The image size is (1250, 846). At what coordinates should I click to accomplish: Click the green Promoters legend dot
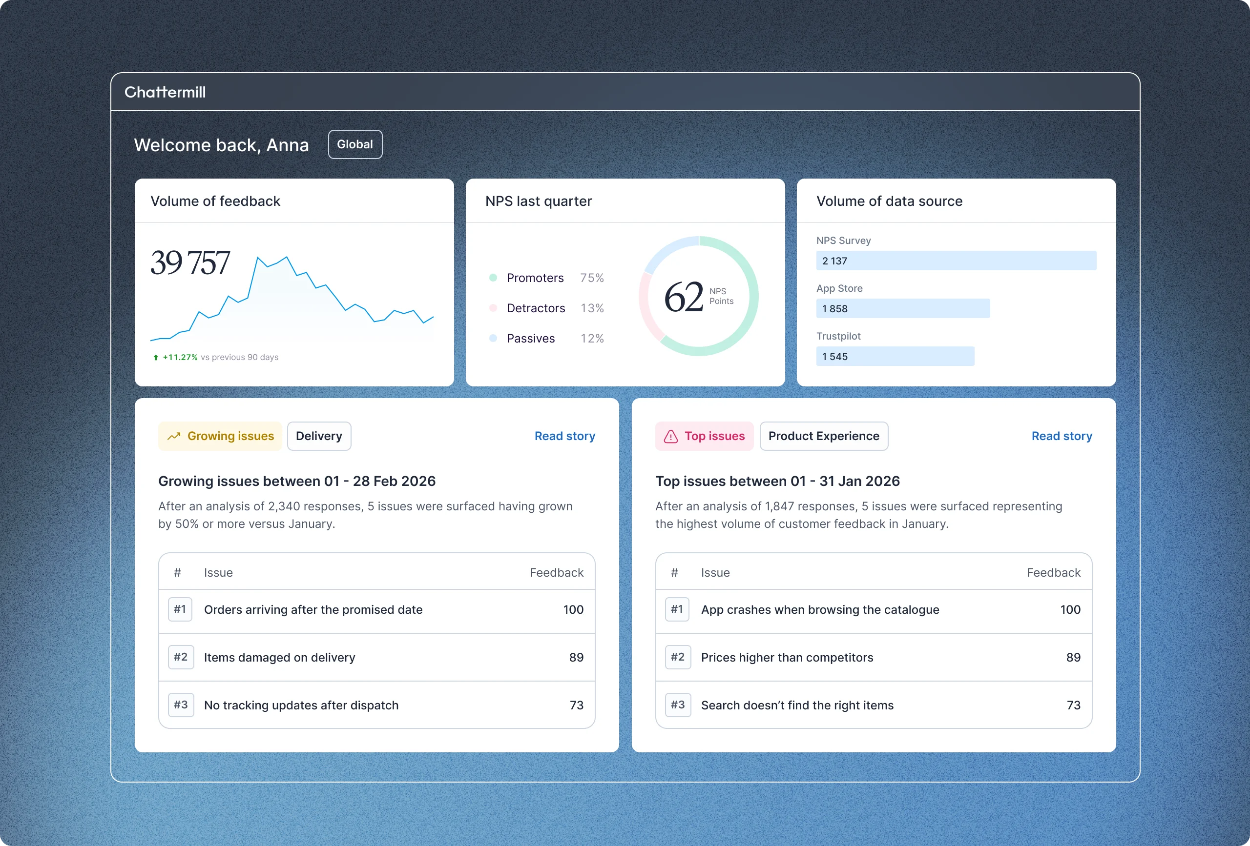click(493, 278)
